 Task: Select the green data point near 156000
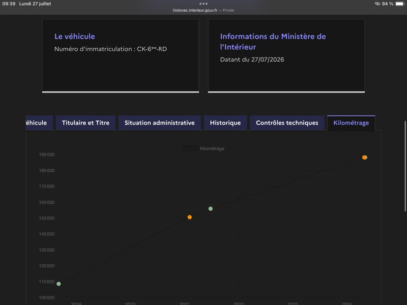coord(211,209)
